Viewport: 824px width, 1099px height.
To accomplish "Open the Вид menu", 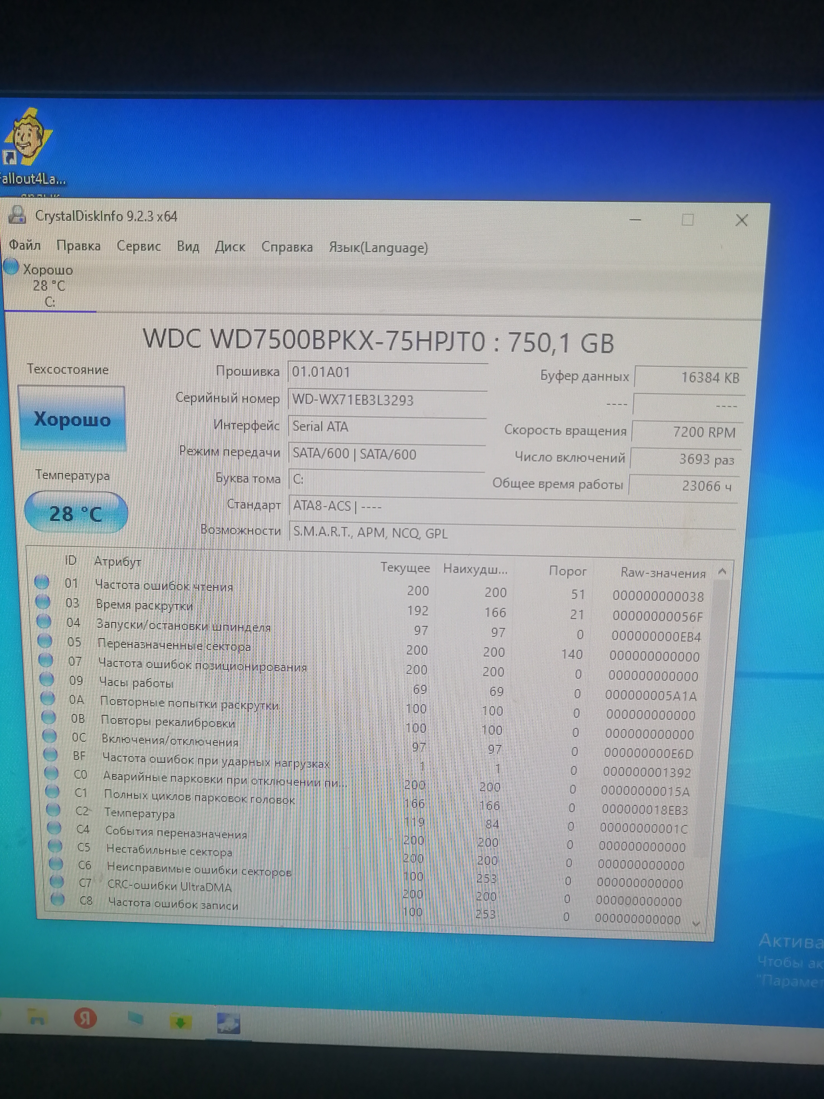I will point(188,246).
